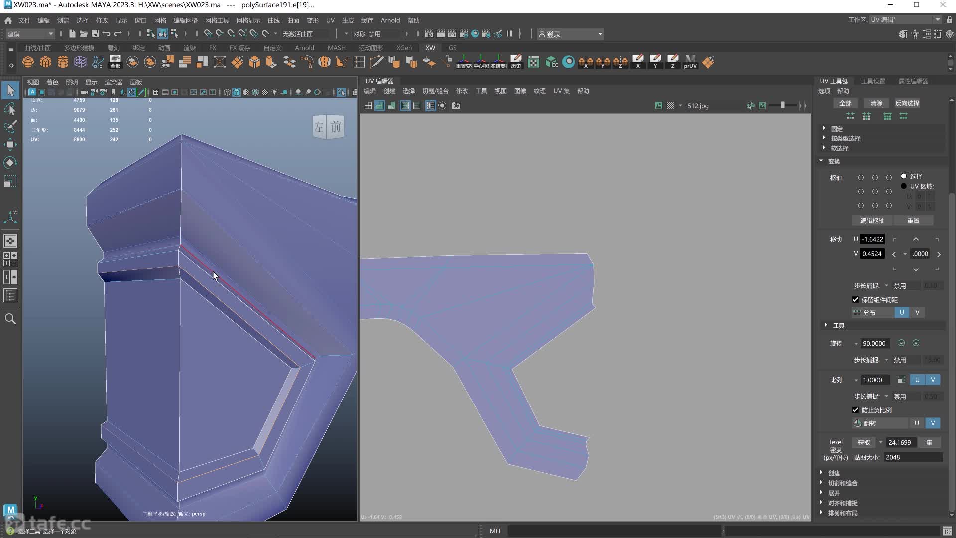Select the 选择 pivot radio button
This screenshot has width=956, height=538.
(x=904, y=176)
